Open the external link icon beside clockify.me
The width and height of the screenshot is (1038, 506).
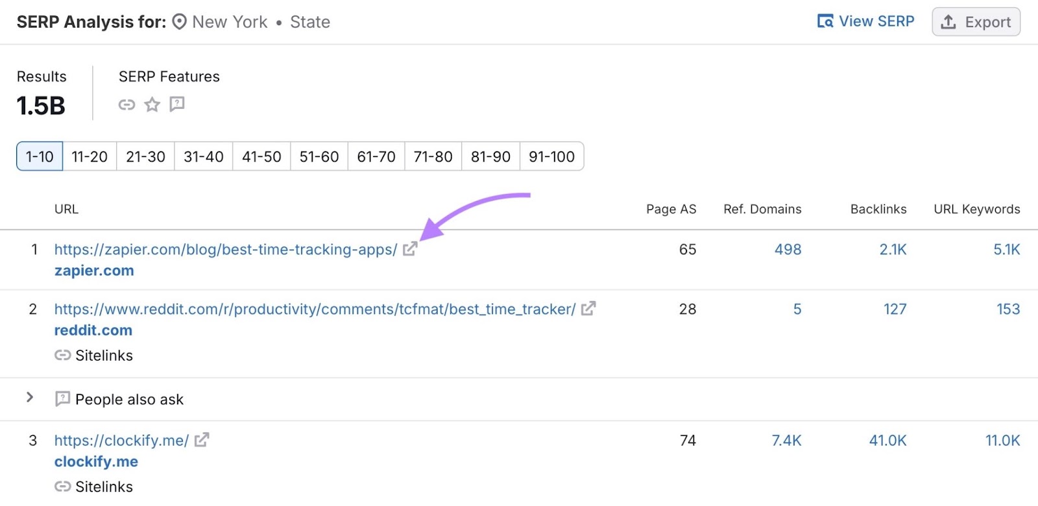[x=202, y=440]
